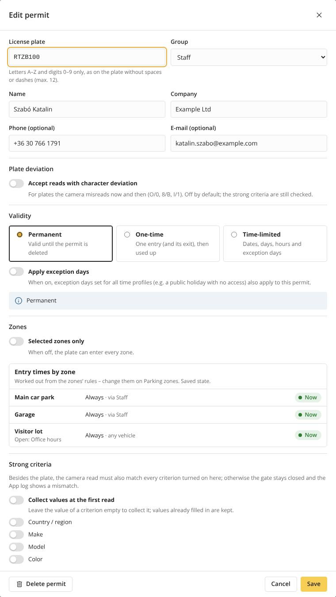Click the E-mail field katalin.szabo@example.com
Image resolution: width=336 pixels, height=597 pixels.
[x=249, y=143]
